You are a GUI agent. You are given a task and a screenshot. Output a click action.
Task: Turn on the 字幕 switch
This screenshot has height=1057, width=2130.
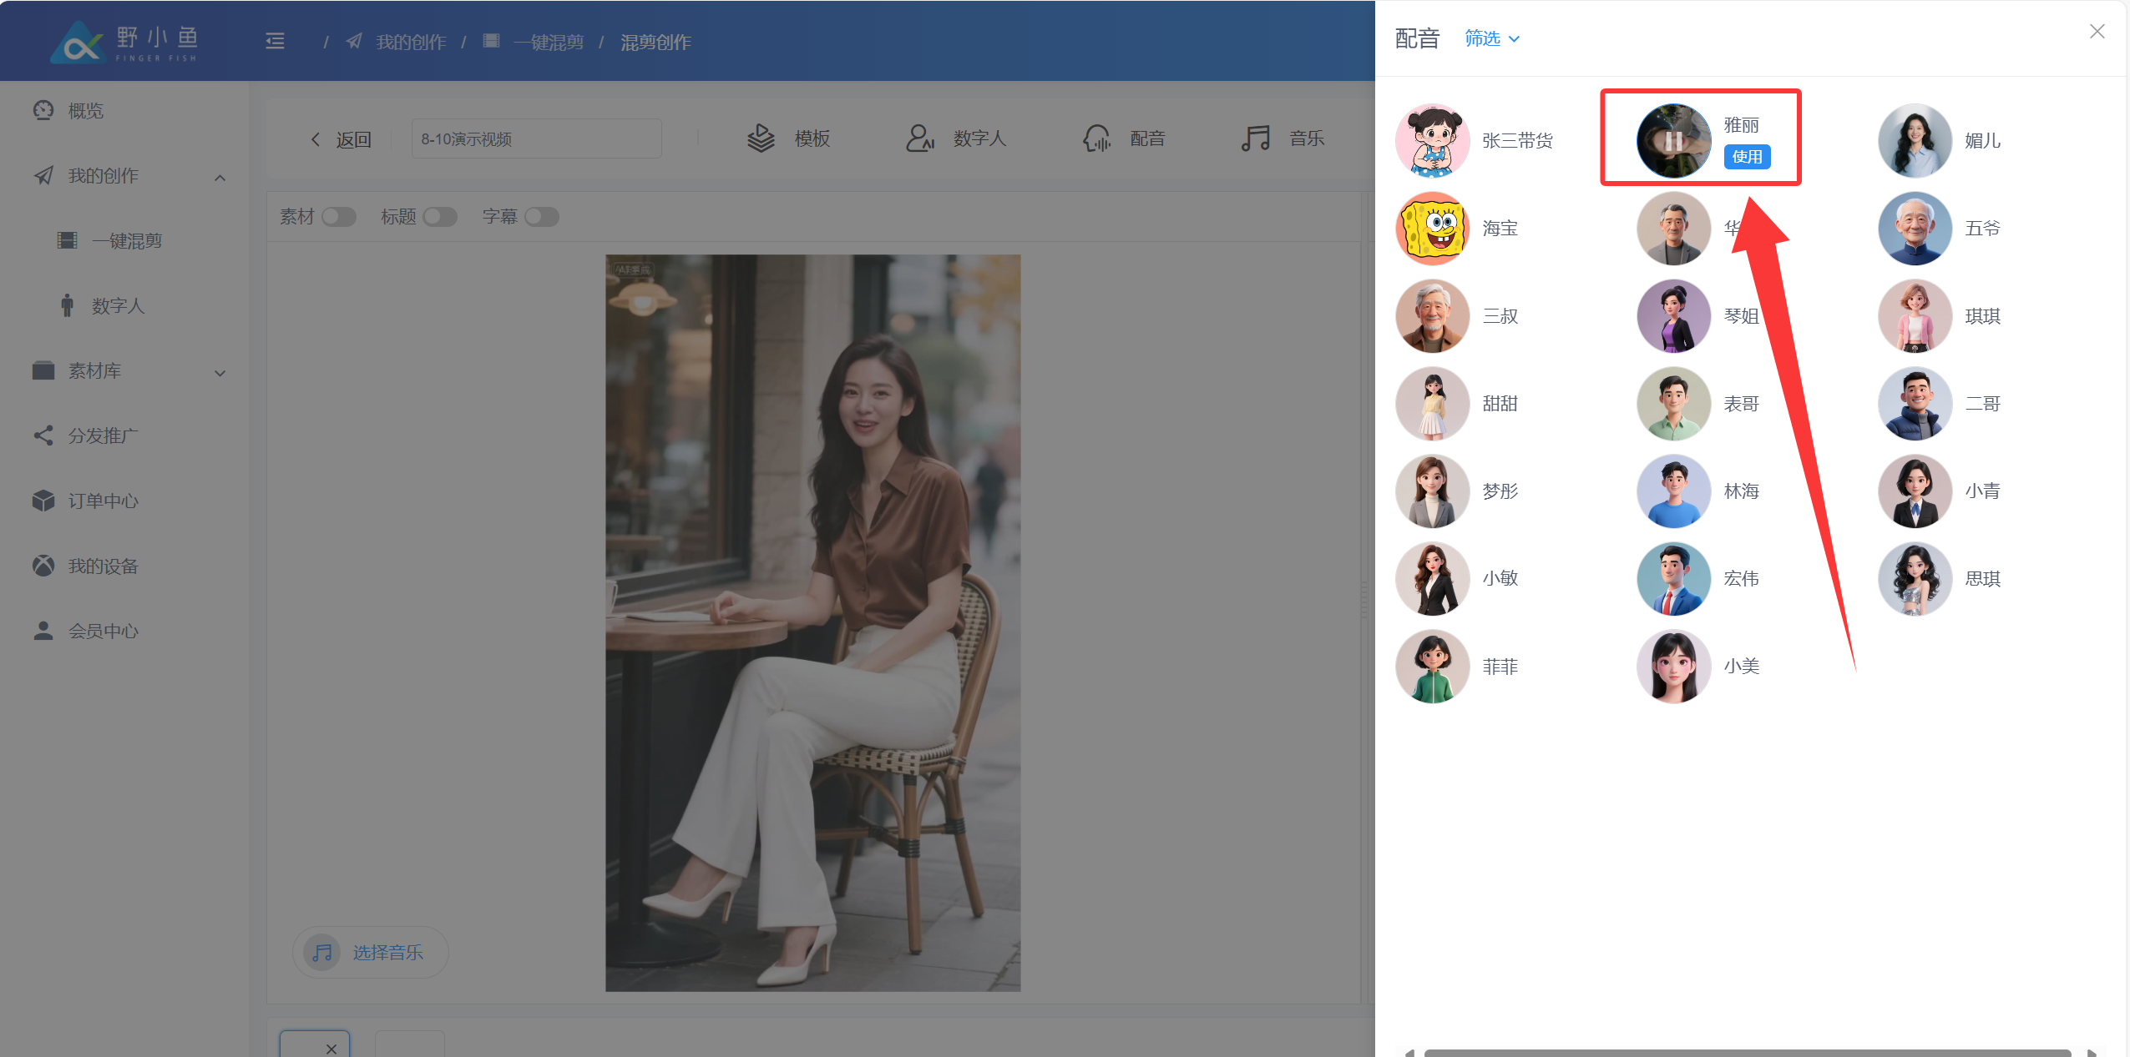click(542, 217)
